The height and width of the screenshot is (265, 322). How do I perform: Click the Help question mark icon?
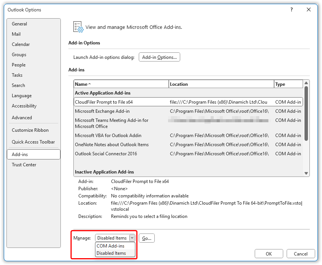292,9
